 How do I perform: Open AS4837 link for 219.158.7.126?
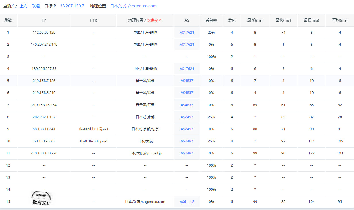point(187,81)
